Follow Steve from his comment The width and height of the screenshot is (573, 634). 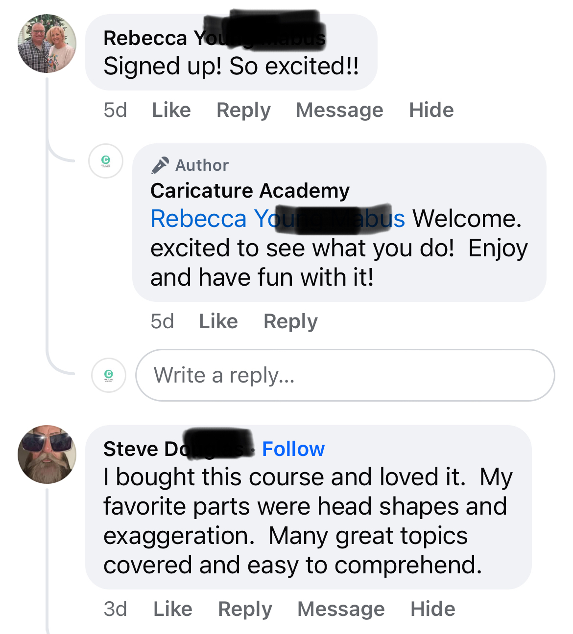pyautogui.click(x=293, y=449)
